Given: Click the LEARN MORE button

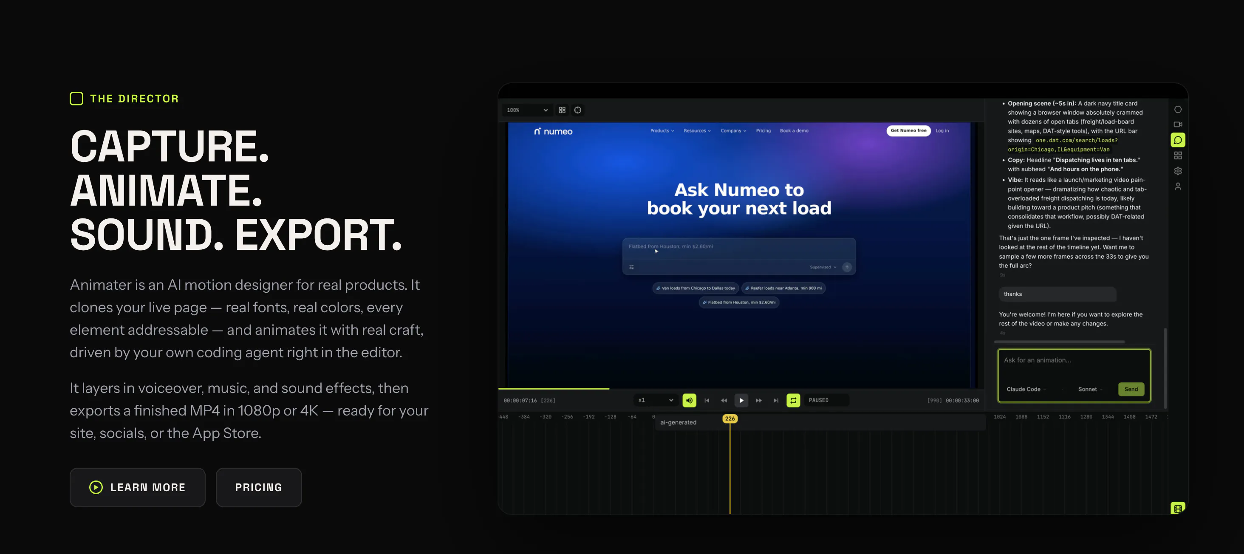Looking at the screenshot, I should coord(137,487).
